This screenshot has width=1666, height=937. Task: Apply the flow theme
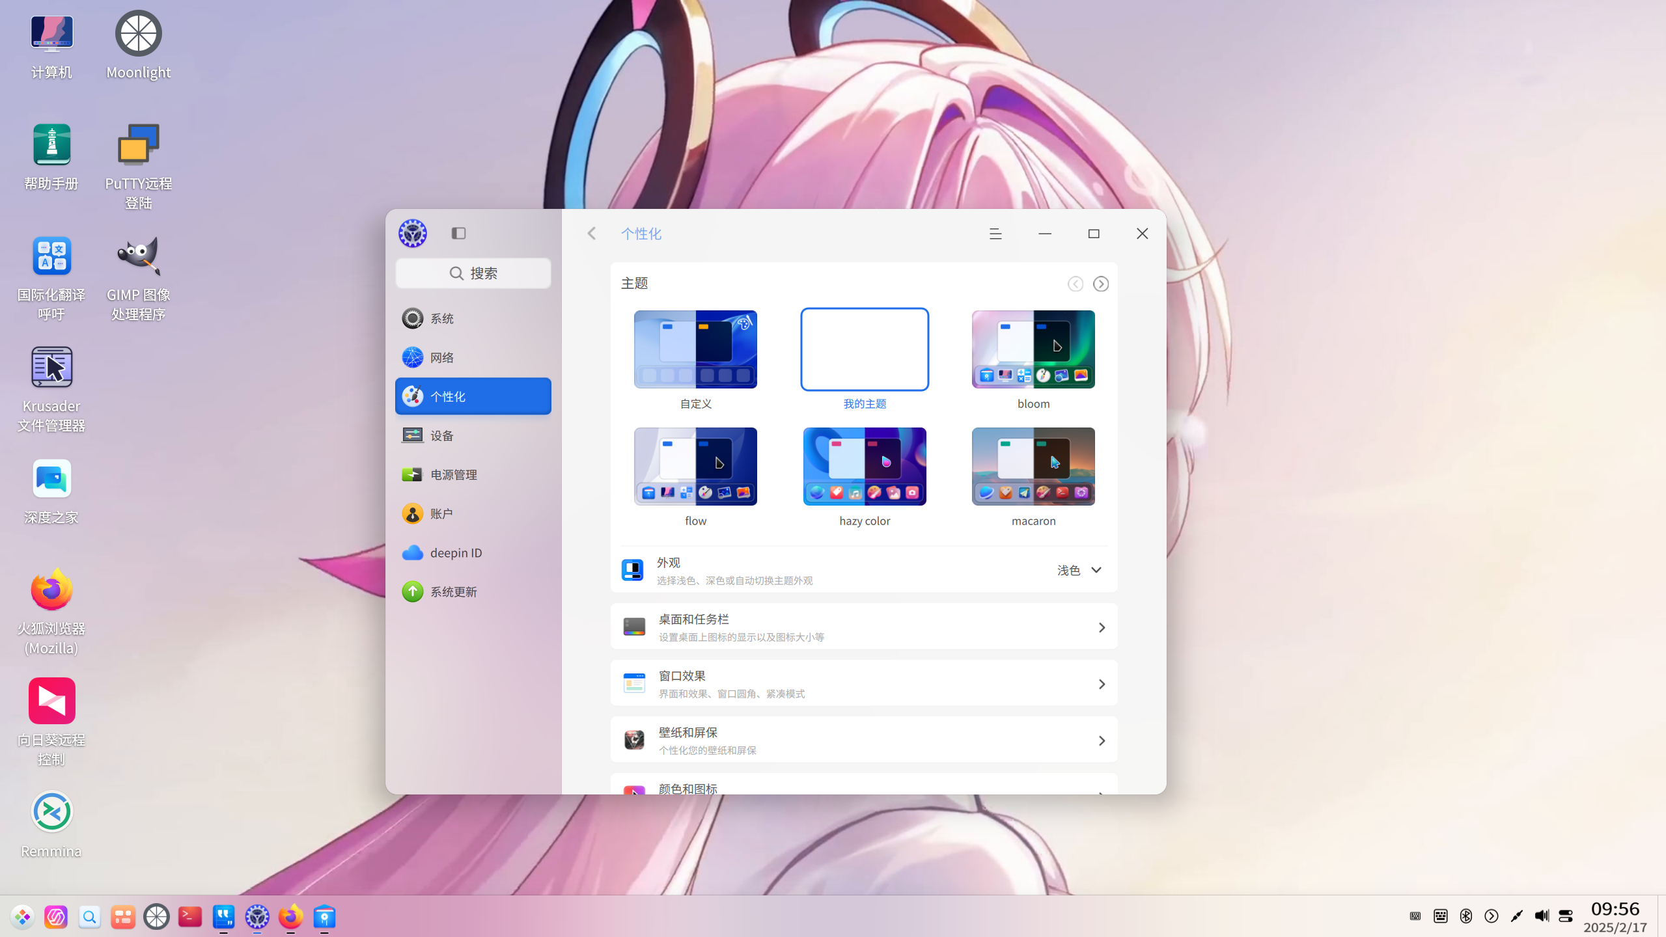pos(695,467)
